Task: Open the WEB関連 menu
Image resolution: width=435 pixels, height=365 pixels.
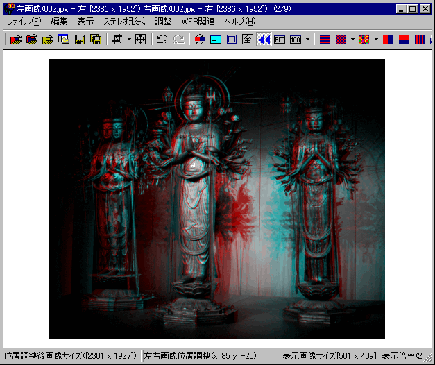Action: (x=198, y=22)
